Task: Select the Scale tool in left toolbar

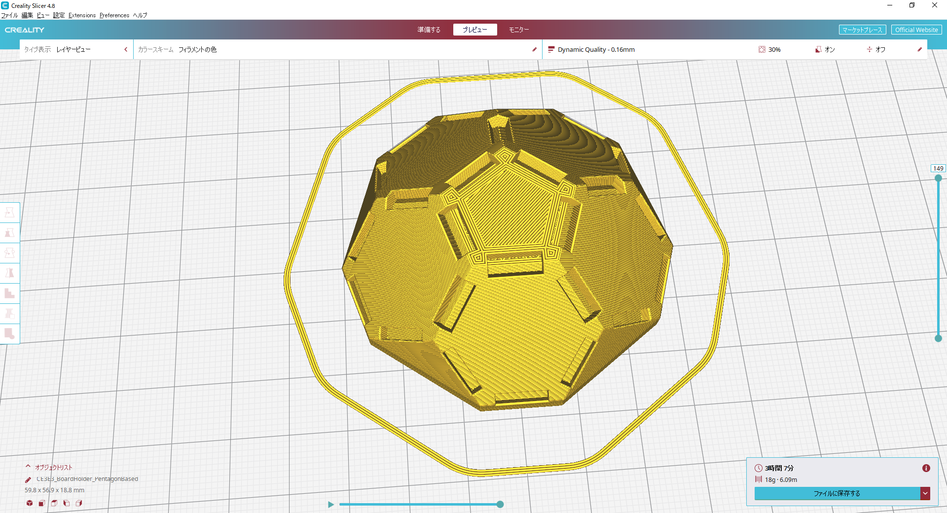Action: [9, 233]
